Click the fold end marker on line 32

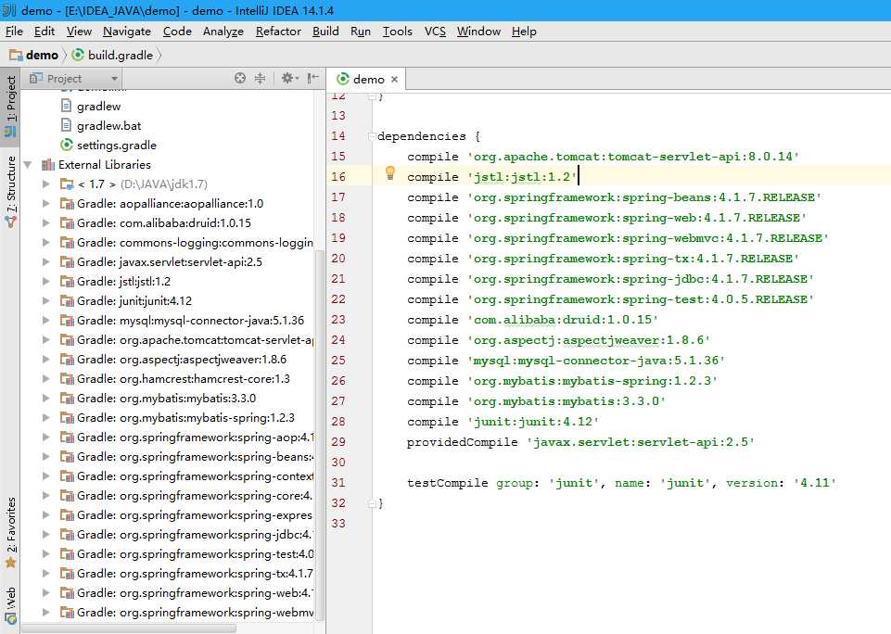(x=372, y=503)
